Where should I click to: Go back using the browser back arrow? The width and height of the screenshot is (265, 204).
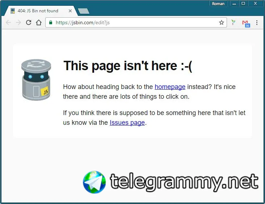(x=8, y=22)
